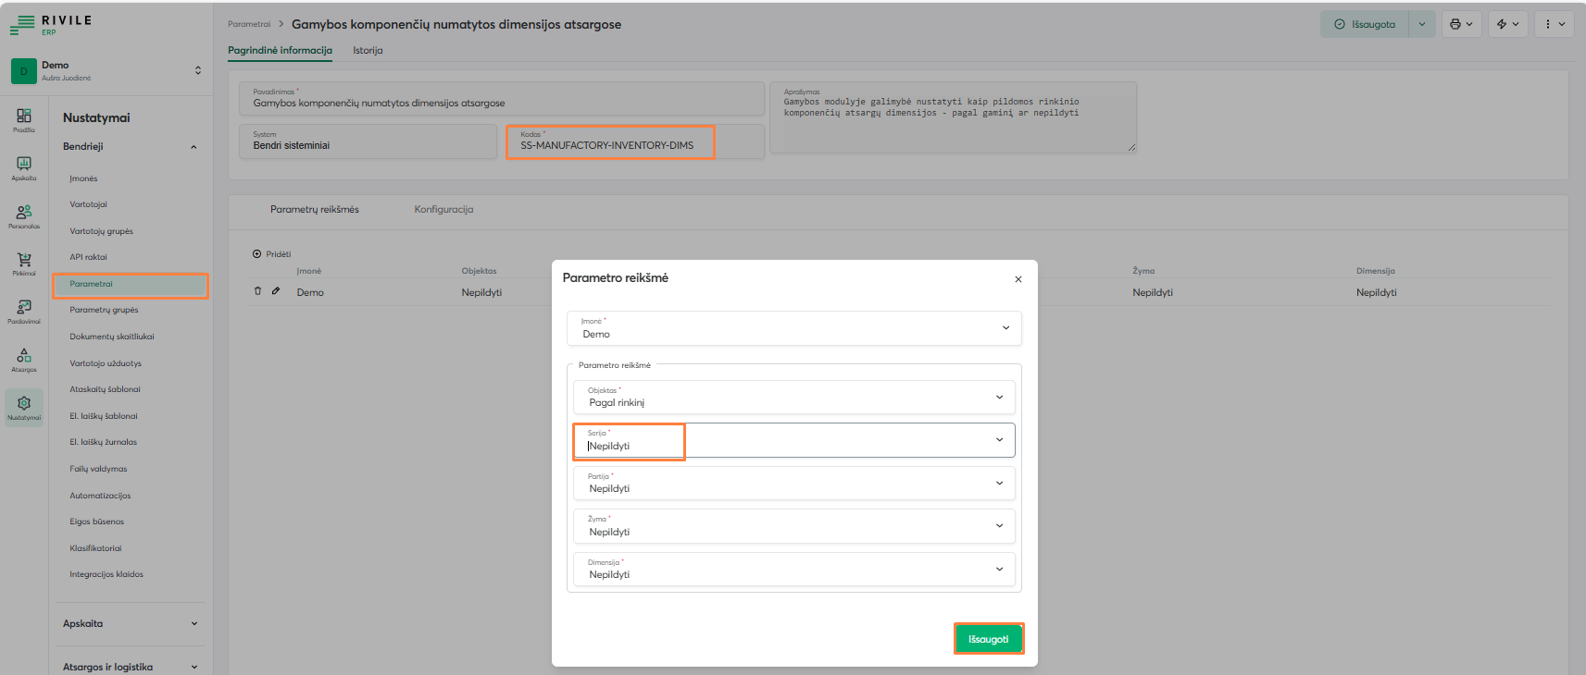Click the trash delete icon in Demo row
The image size is (1586, 675).
click(257, 291)
